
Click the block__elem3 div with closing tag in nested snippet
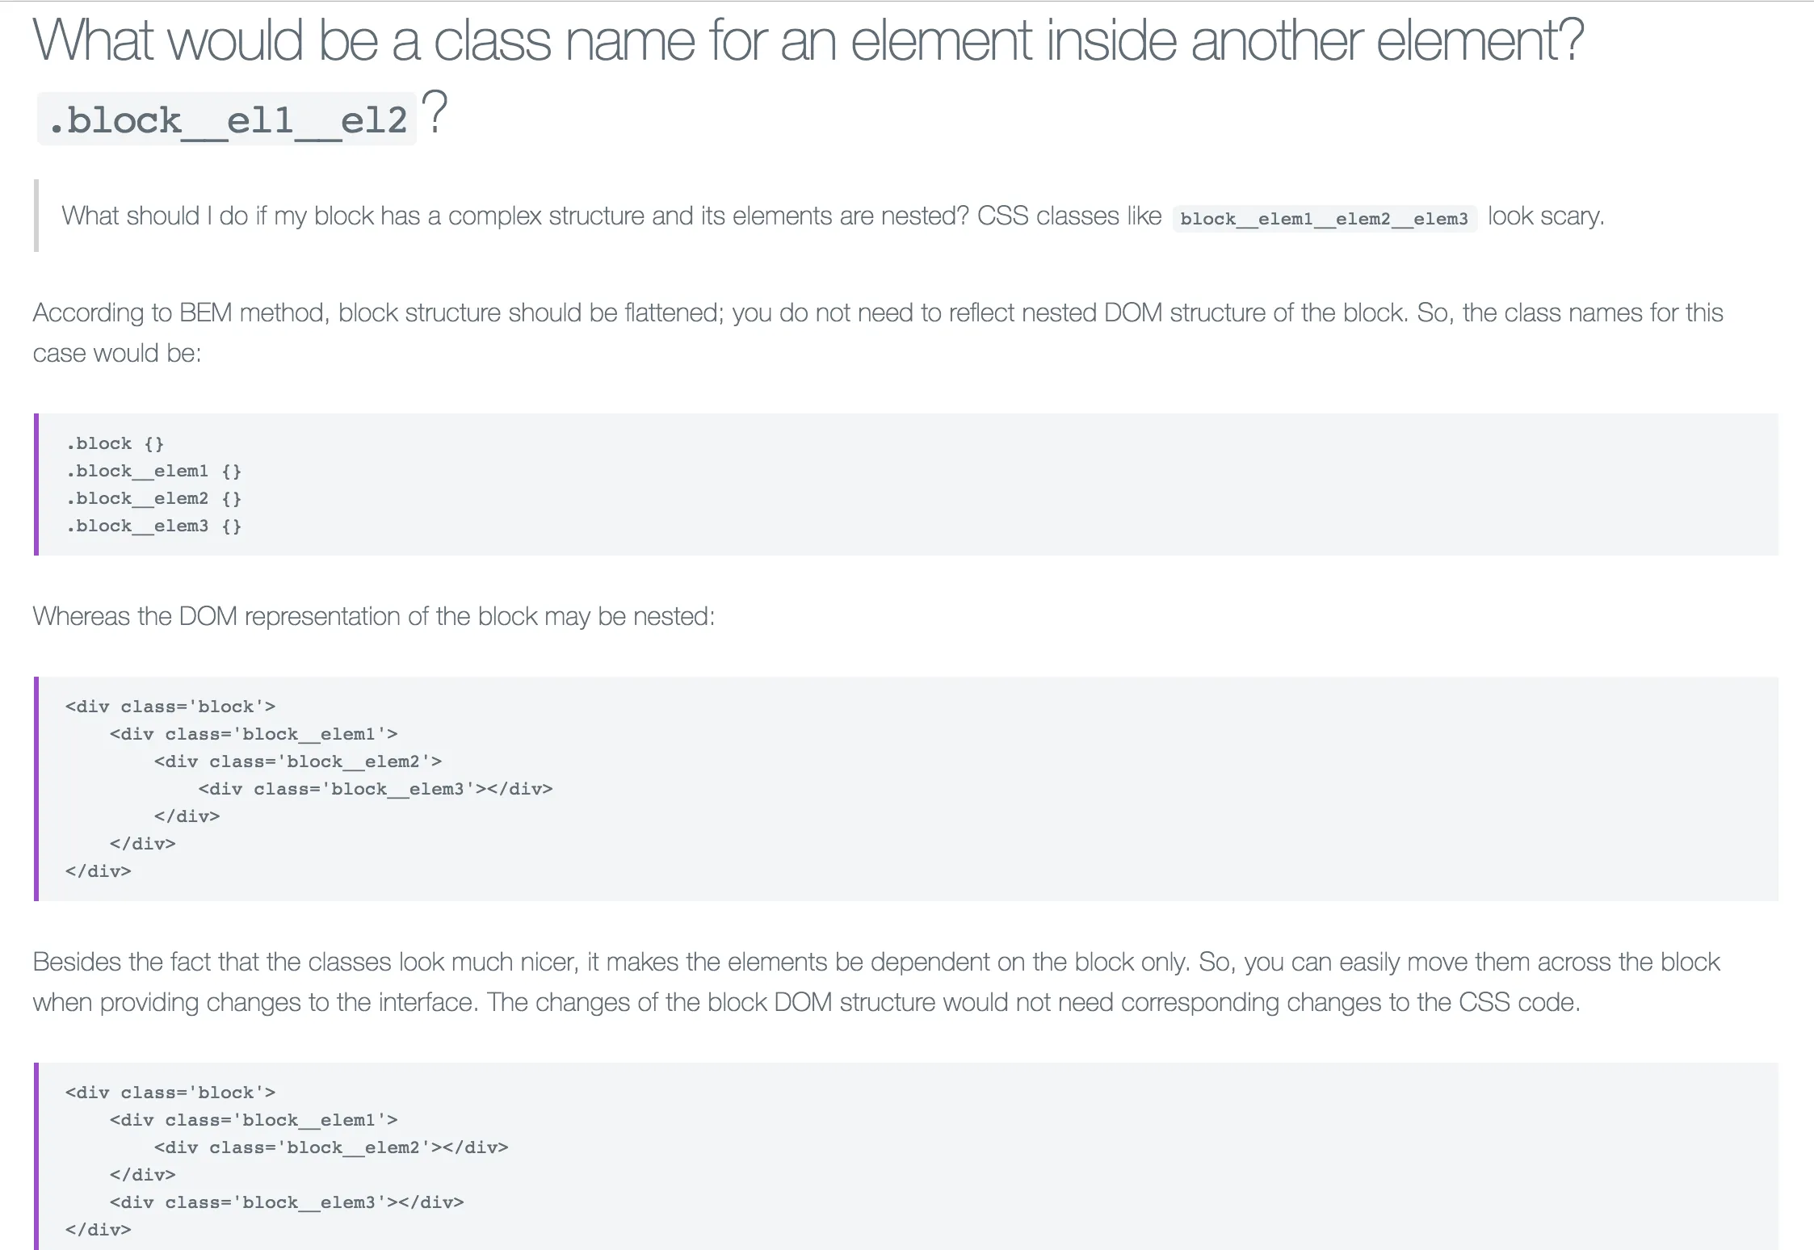(376, 789)
